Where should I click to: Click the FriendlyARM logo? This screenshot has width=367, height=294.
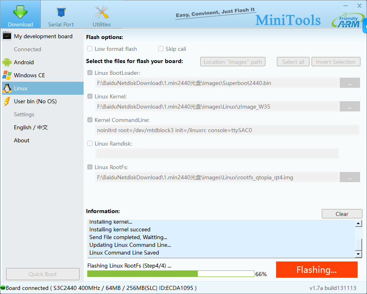(348, 20)
